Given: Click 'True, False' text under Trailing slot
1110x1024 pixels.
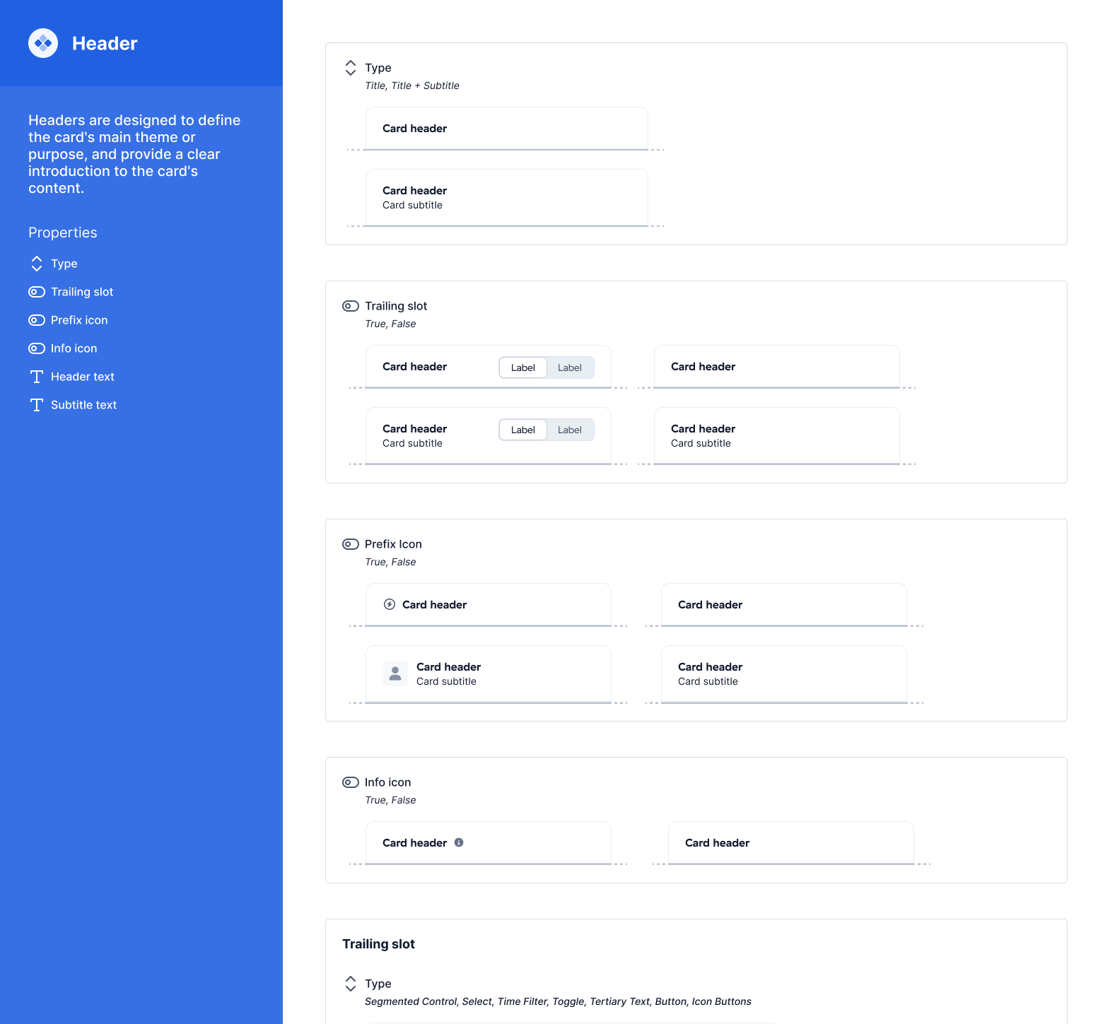Looking at the screenshot, I should (390, 324).
